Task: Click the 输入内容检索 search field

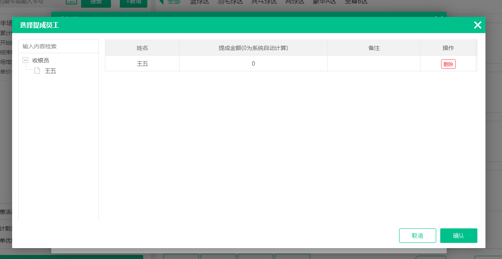Action: click(58, 46)
